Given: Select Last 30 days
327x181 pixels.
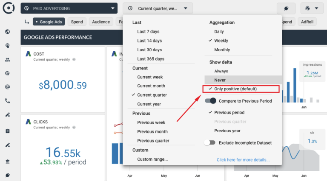Looking at the screenshot, I should 149,50.
